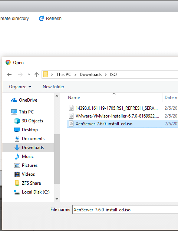Click the date cell of the VMware ISO row

coord(171,116)
